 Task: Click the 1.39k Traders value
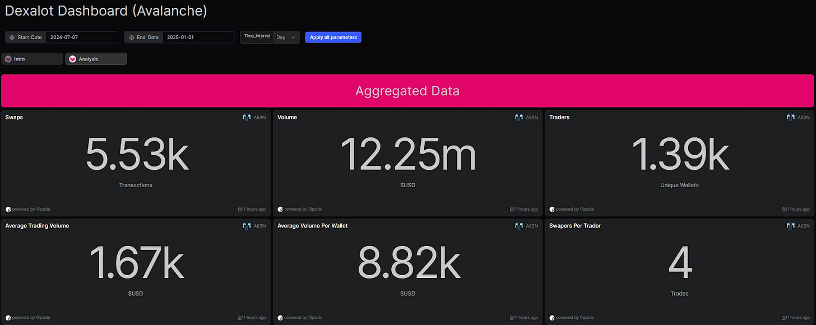click(x=680, y=154)
